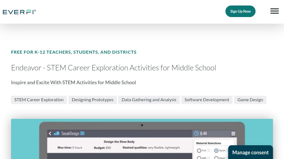
Task: Click the SneakDesign 3D laptop preview image
Action: [x=142, y=139]
